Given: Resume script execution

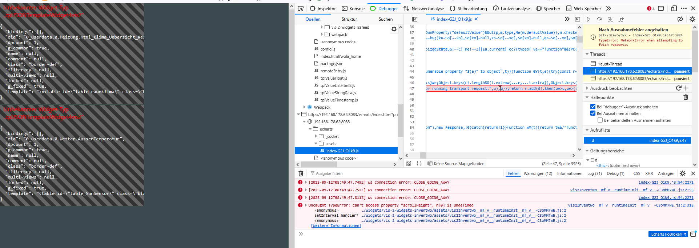Looking at the screenshot, I should click(588, 19).
